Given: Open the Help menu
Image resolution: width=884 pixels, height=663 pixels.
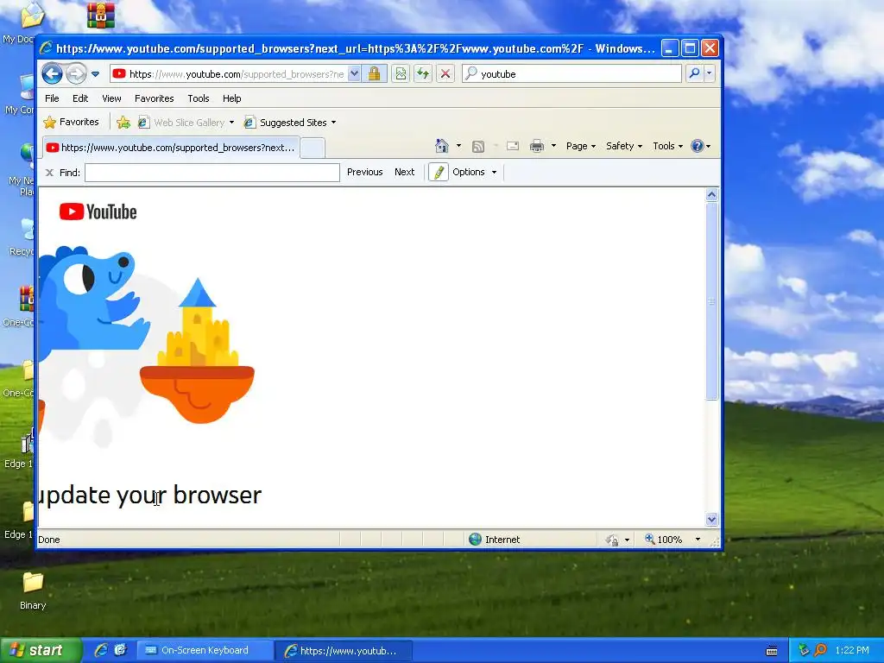Looking at the screenshot, I should [x=231, y=98].
